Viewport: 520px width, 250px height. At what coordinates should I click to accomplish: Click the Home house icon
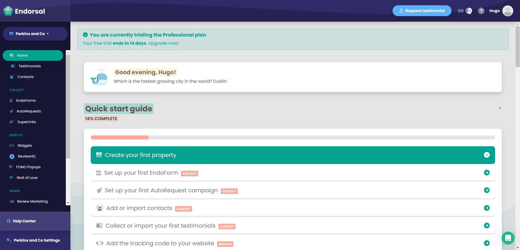[x=11, y=55]
